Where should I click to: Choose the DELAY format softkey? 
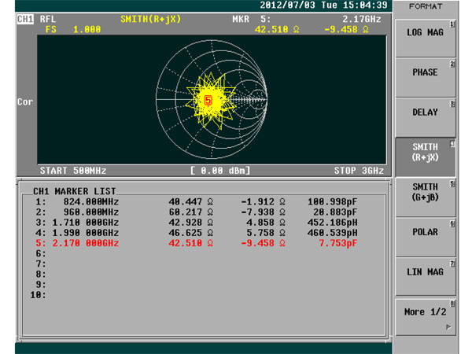pyautogui.click(x=426, y=118)
